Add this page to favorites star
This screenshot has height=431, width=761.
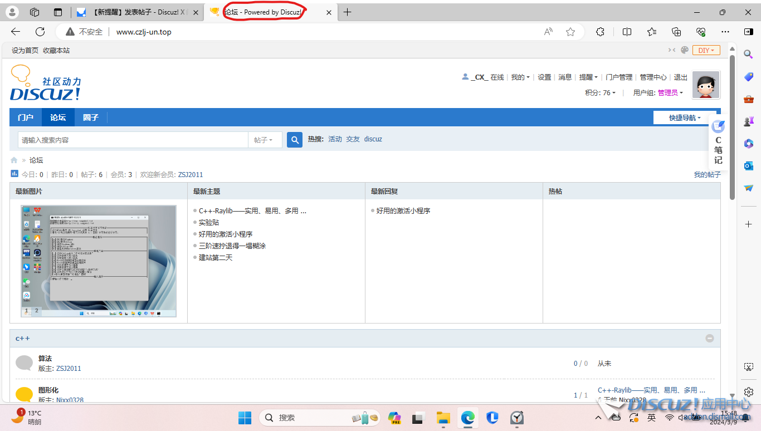(x=570, y=32)
